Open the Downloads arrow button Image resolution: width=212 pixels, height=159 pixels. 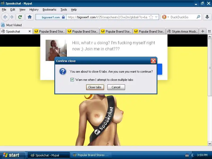207,17
